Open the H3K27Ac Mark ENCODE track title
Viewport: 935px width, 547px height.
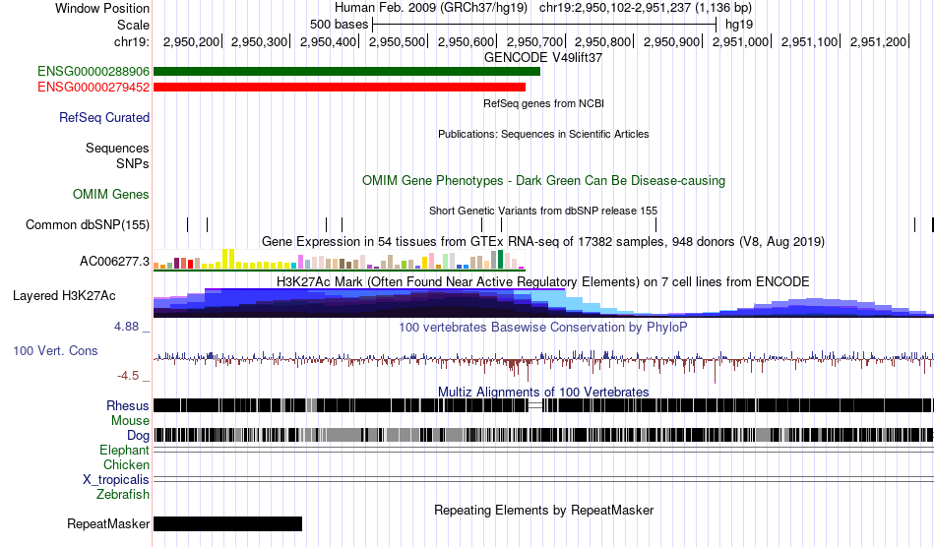[543, 281]
